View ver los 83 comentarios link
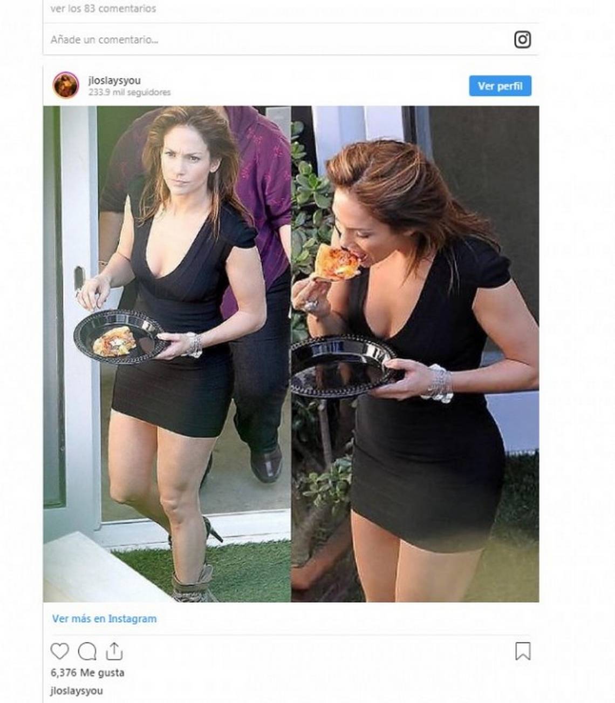The image size is (615, 703). 103,9
